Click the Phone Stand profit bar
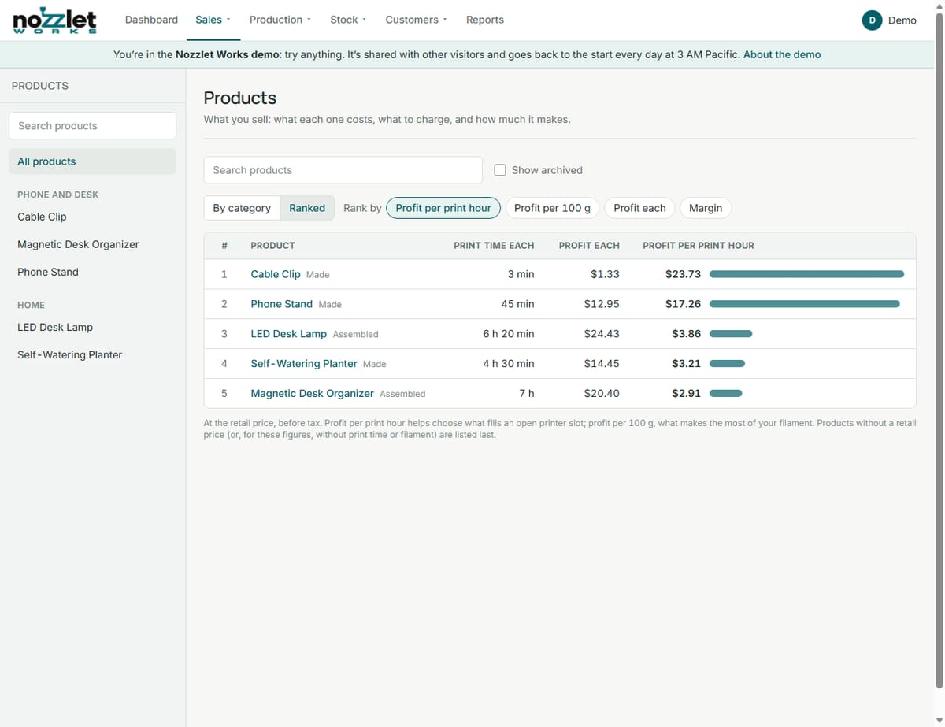 pyautogui.click(x=804, y=304)
